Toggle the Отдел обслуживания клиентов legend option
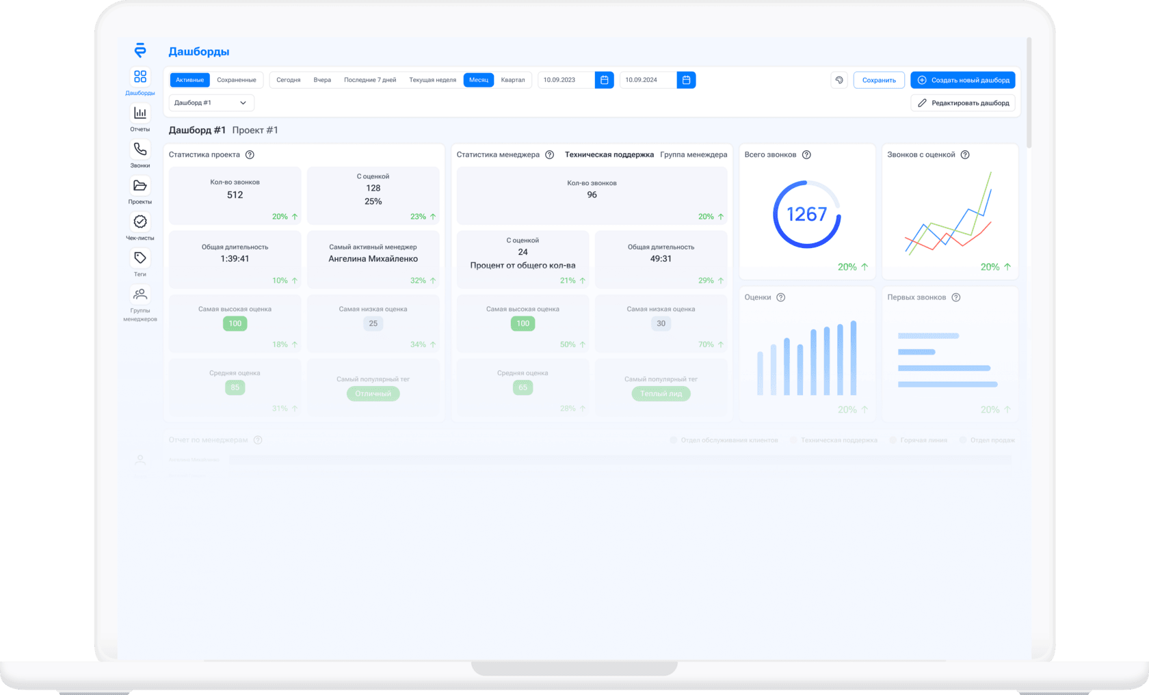This screenshot has height=695, width=1149. point(724,440)
